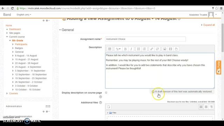Select 15 August - 21 August section
This screenshot has width=224, height=126.
point(27,59)
